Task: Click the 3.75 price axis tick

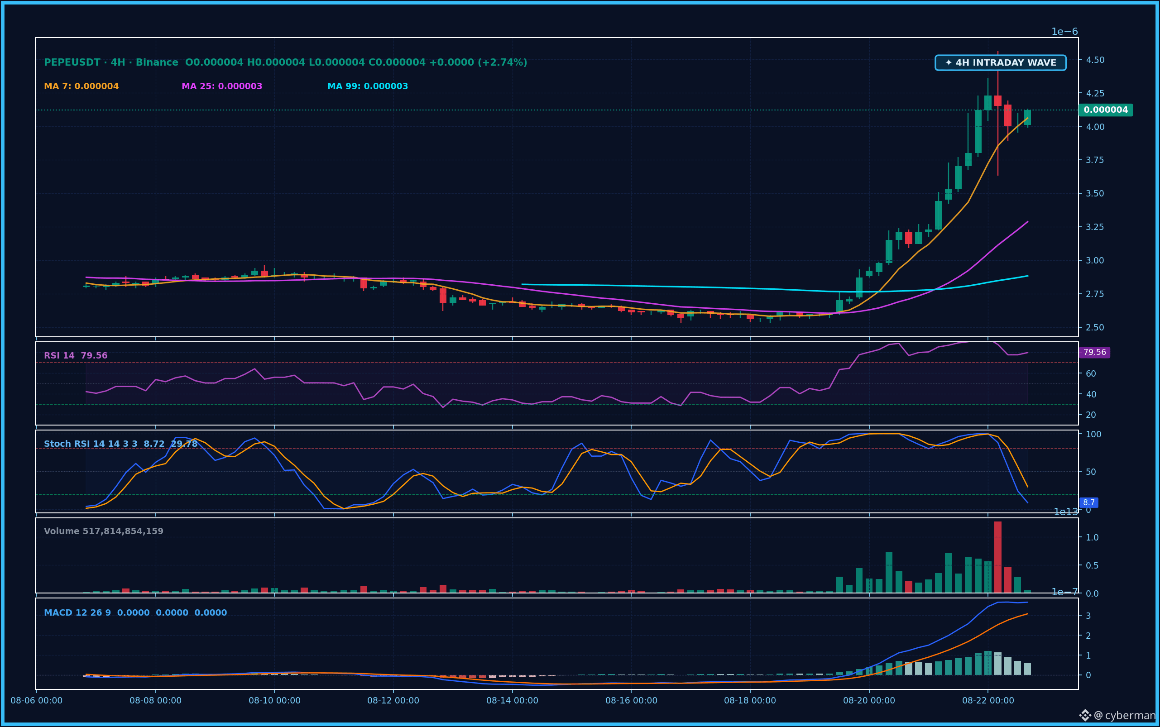Action: [1095, 160]
